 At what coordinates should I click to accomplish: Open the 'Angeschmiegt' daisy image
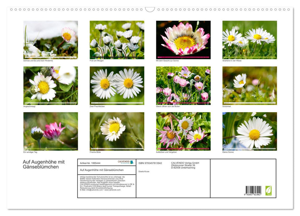coord(50,85)
